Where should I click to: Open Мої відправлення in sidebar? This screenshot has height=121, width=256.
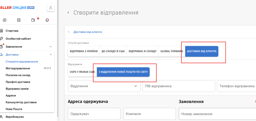coord(18,68)
